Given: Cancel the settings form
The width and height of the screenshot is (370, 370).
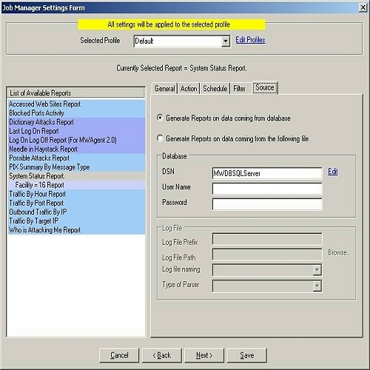Looking at the screenshot, I should click(119, 355).
